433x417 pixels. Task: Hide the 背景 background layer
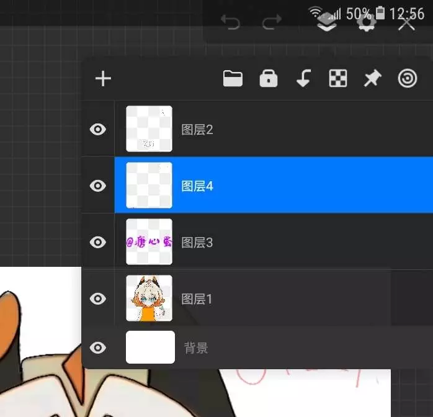98,347
